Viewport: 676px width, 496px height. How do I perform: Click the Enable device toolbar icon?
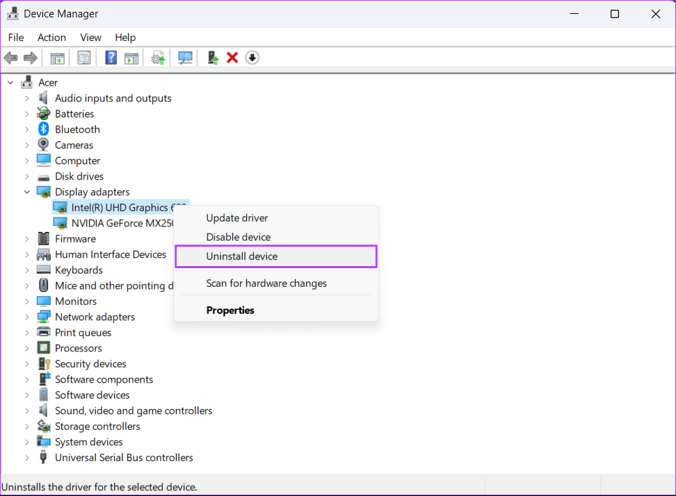click(213, 58)
